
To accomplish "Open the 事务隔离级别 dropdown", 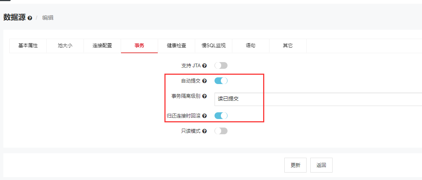I will (318, 99).
